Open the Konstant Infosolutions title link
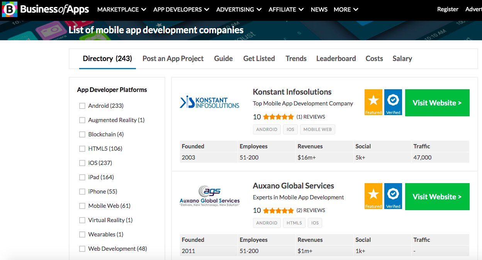482x260 pixels. click(x=292, y=92)
